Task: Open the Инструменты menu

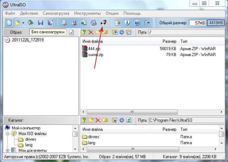Action: click(87, 13)
